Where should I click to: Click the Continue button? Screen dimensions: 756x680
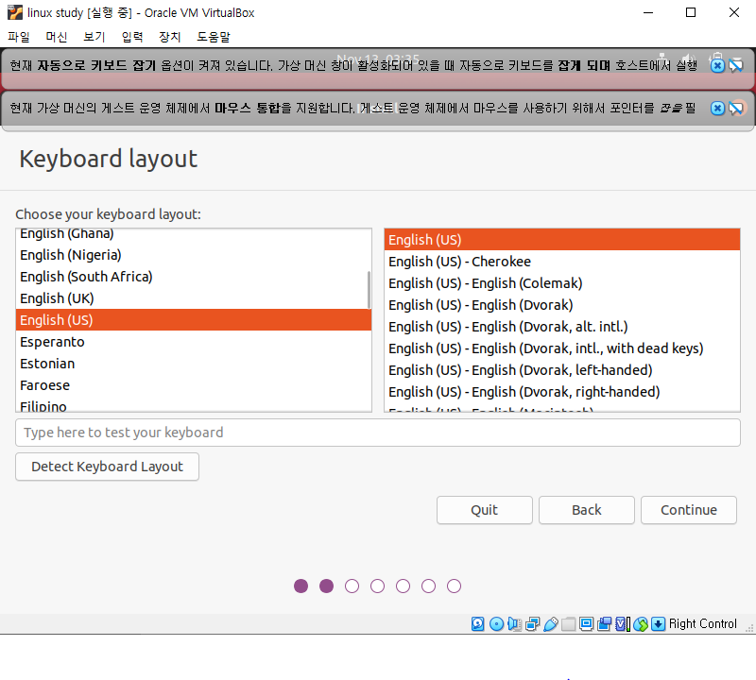pos(689,510)
